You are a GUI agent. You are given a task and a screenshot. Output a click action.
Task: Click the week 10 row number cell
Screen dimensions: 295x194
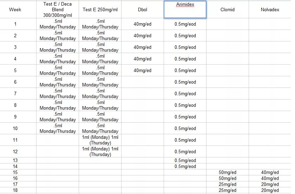(x=15, y=128)
